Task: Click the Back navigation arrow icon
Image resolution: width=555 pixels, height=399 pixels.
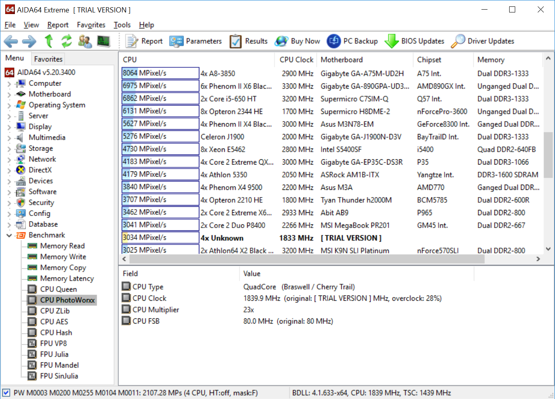Action: [x=11, y=41]
